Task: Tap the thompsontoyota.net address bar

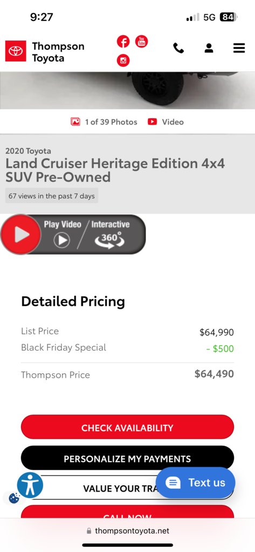Action: [127, 530]
